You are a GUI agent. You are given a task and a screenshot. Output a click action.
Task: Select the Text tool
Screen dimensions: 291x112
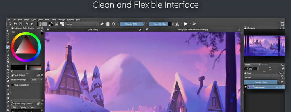tap(8, 35)
